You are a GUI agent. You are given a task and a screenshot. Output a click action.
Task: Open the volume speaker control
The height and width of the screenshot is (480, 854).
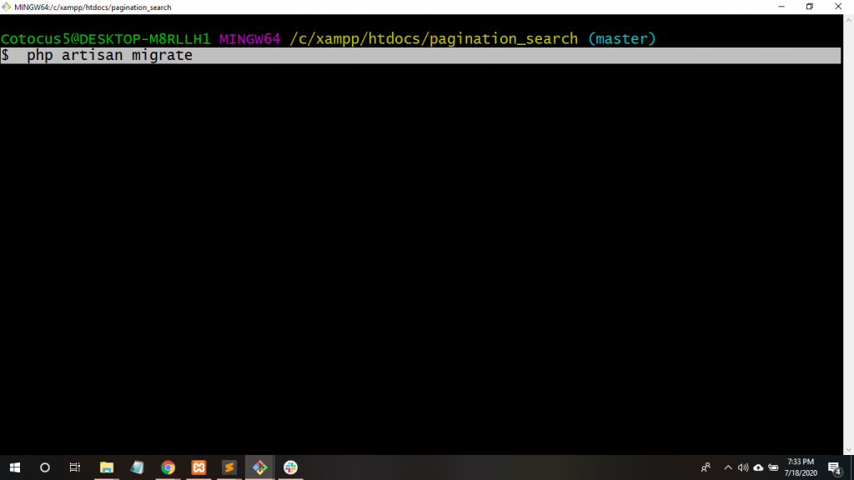click(743, 467)
